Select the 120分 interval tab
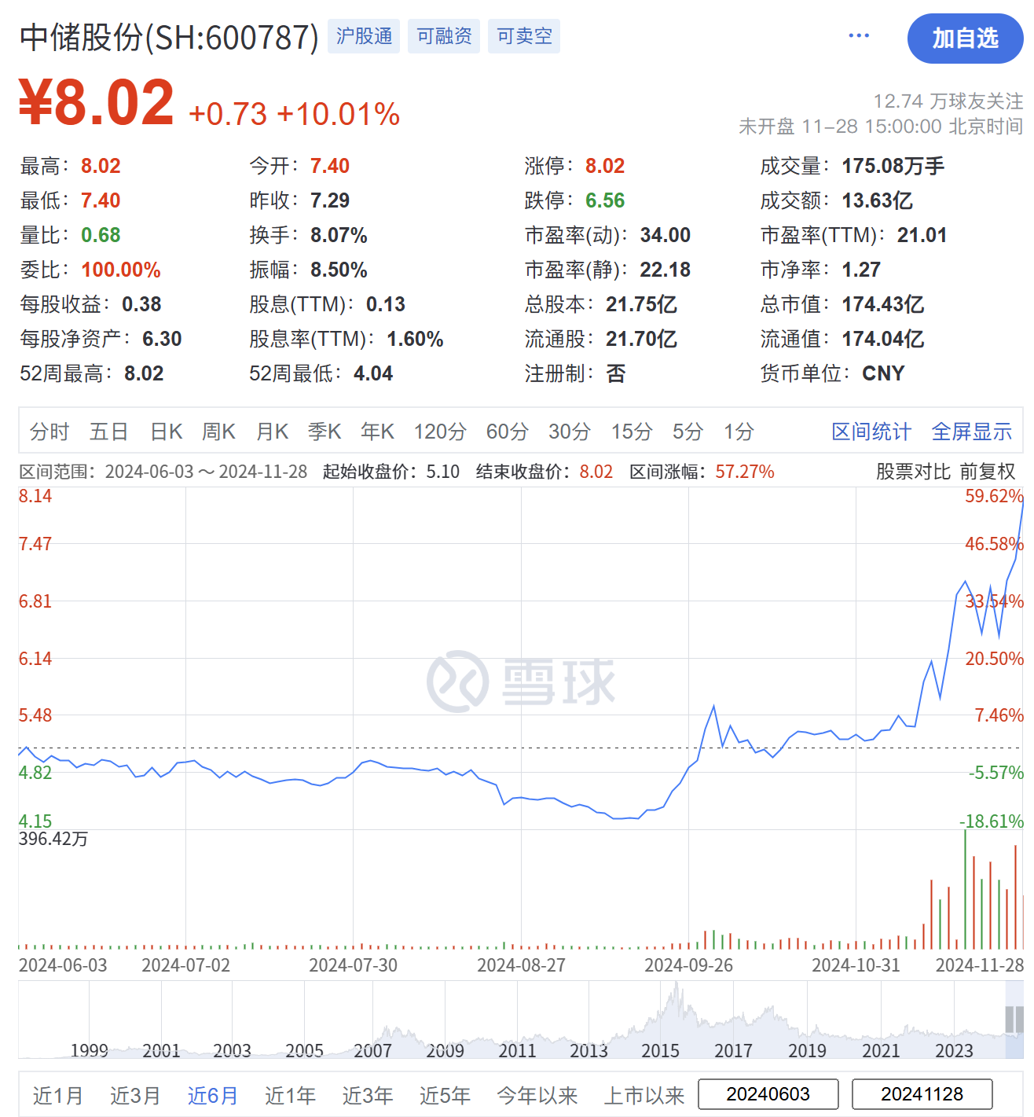This screenshot has height=1117, width=1034. pos(440,432)
